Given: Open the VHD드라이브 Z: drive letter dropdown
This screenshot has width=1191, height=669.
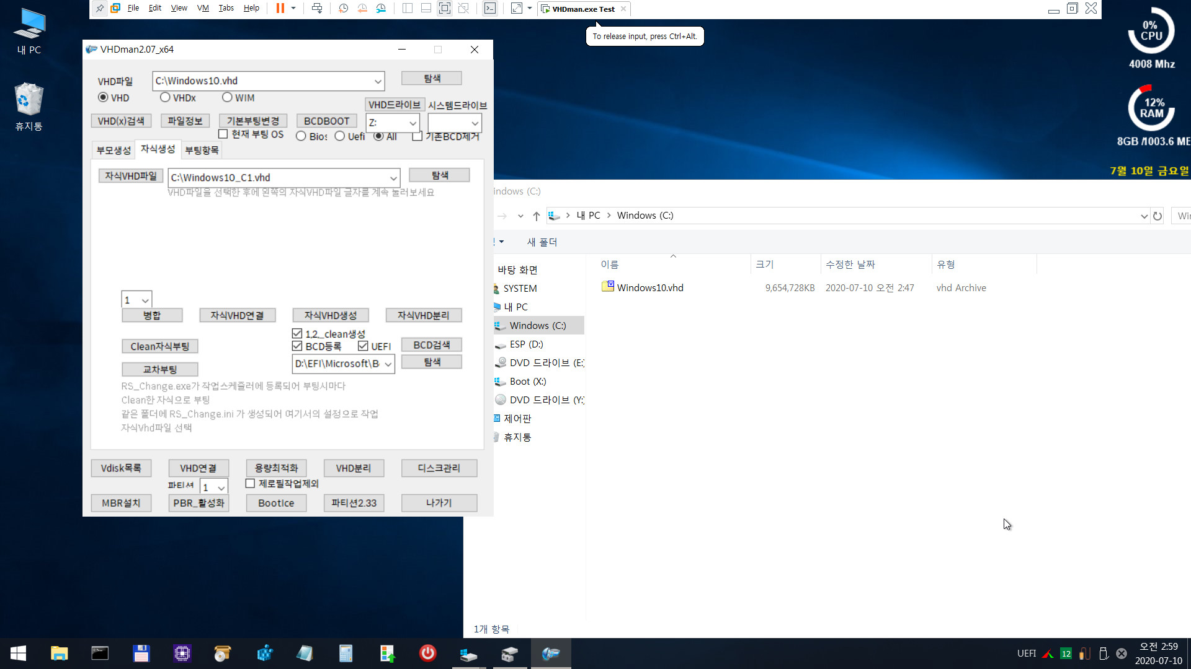Looking at the screenshot, I should tap(413, 123).
